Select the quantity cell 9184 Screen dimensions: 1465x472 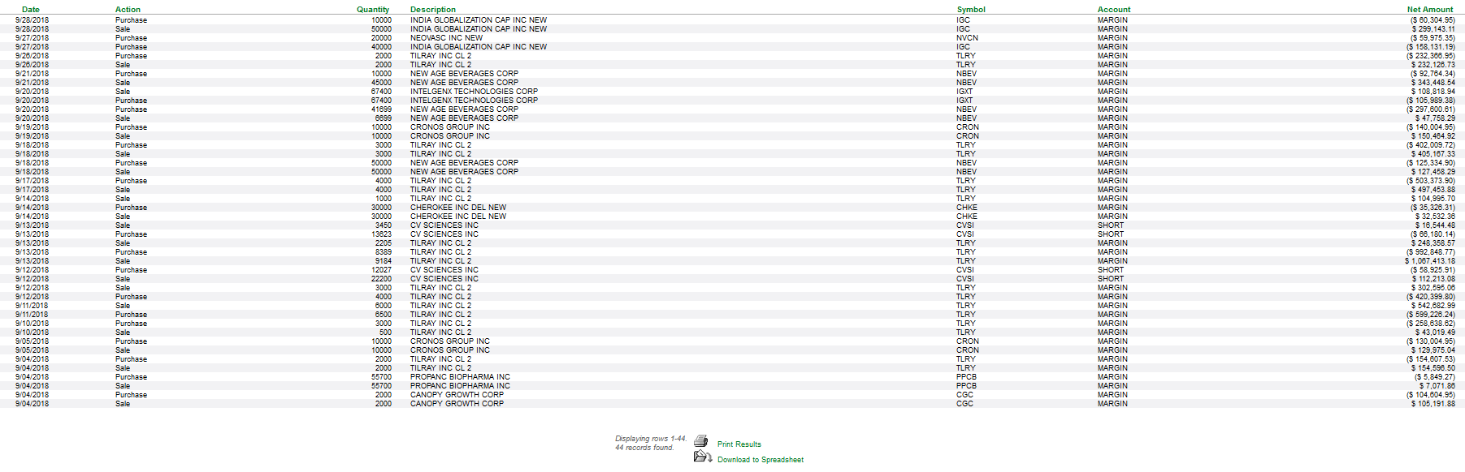click(383, 261)
